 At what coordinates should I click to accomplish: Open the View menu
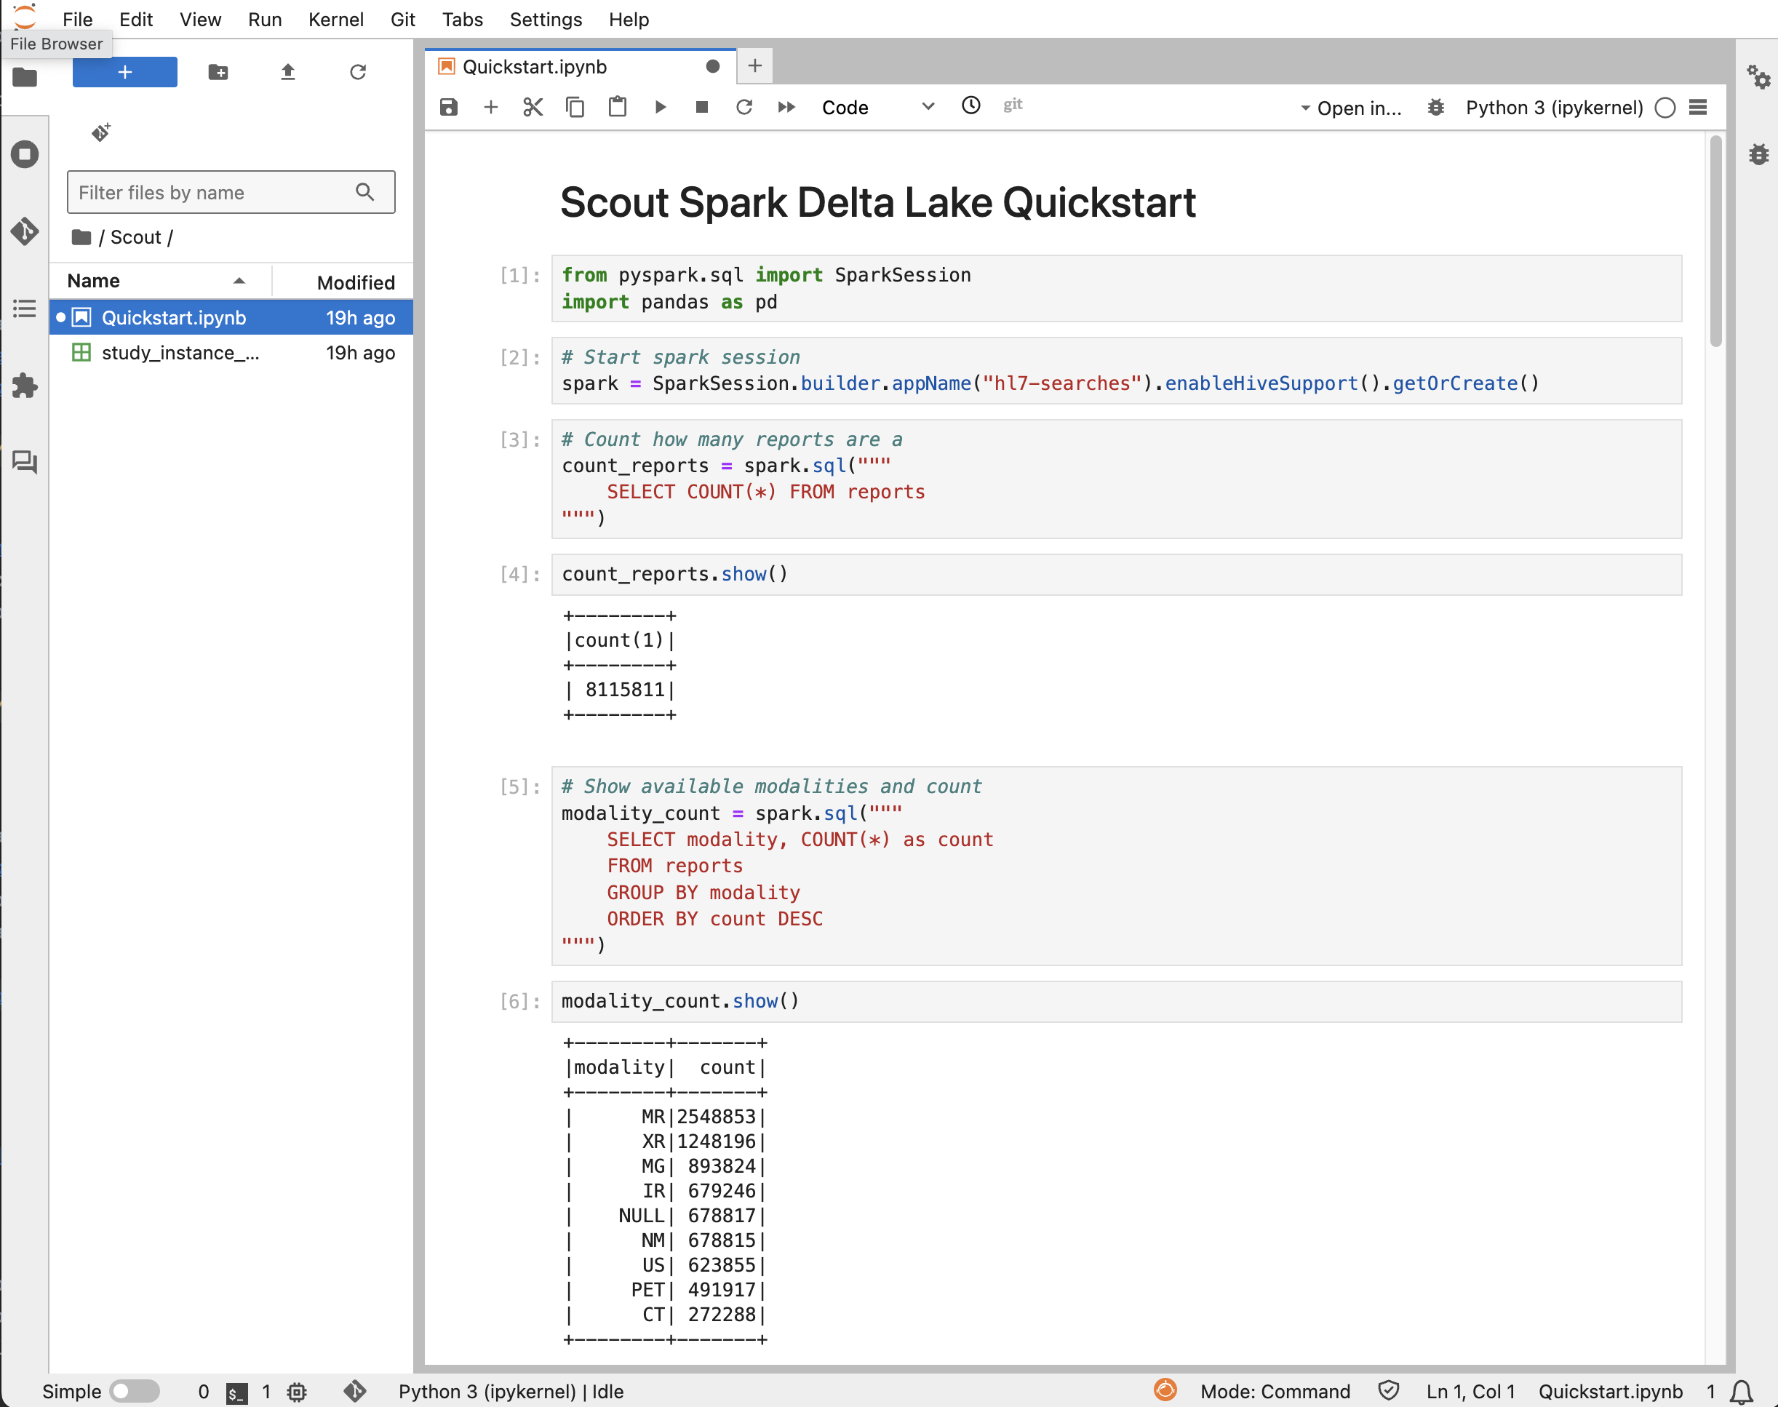tap(200, 19)
